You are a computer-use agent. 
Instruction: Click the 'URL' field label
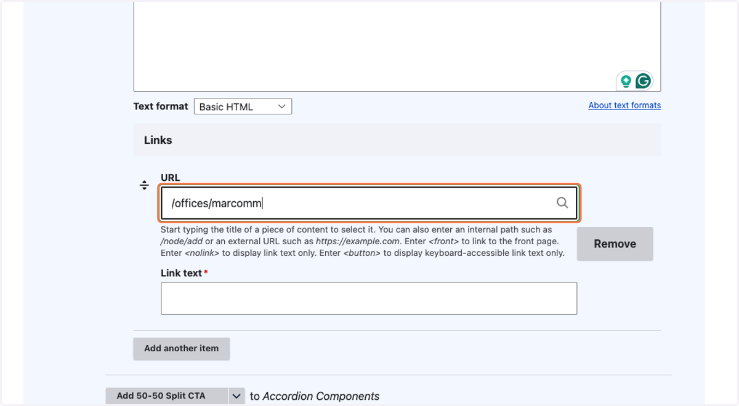(x=171, y=178)
